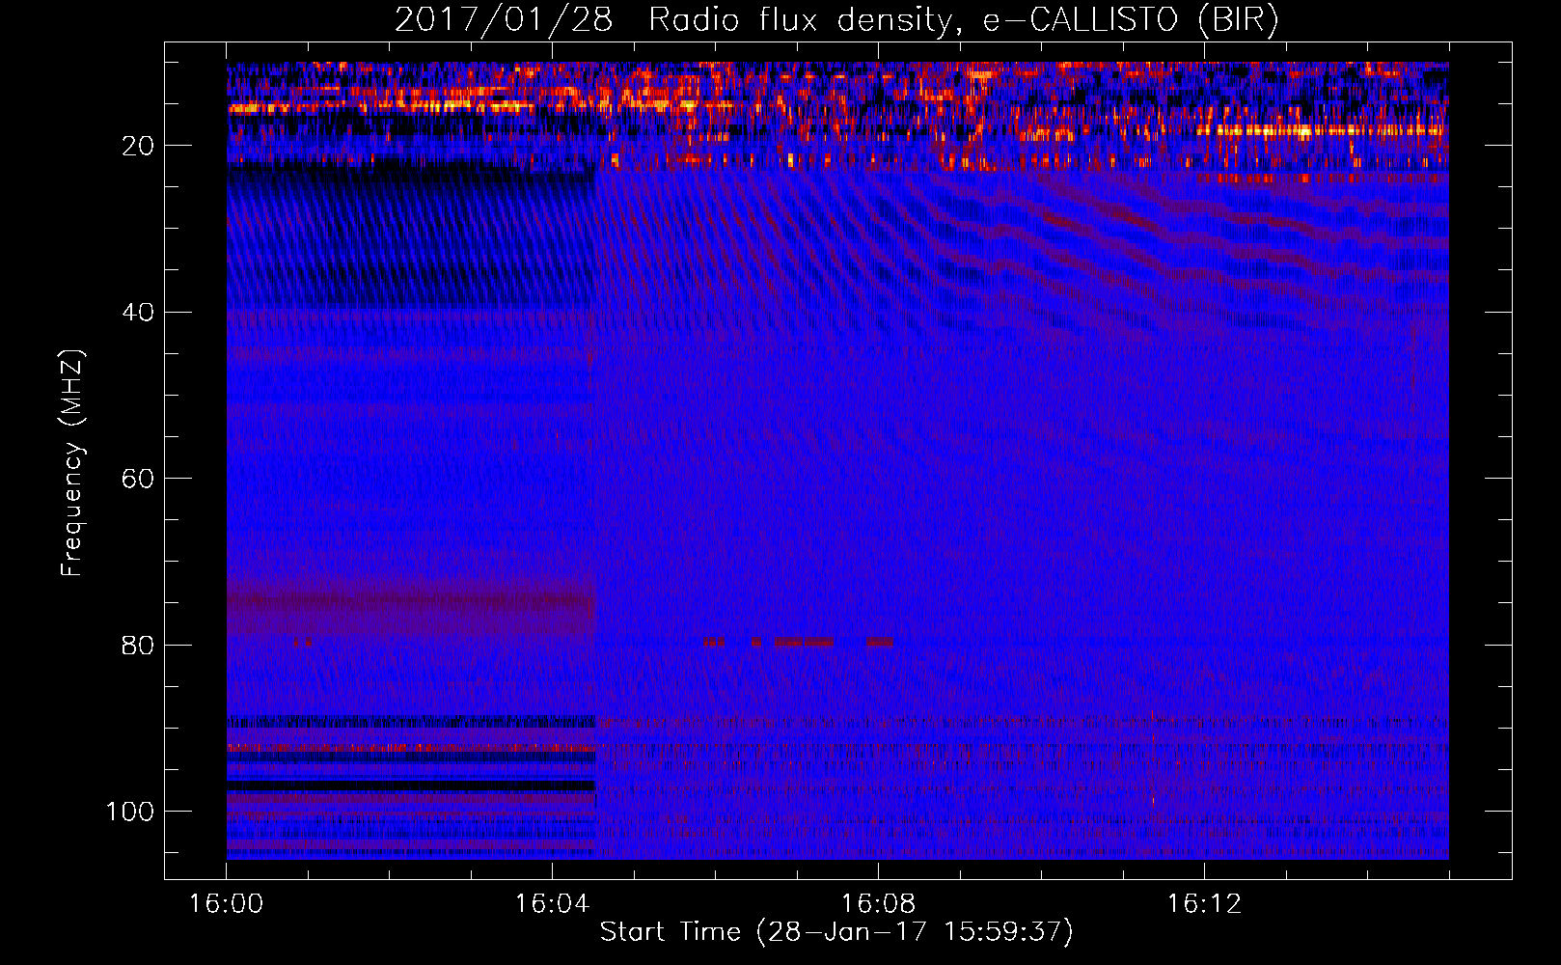Click the '16:08' time tick label
Image resolution: width=1561 pixels, height=965 pixels.
878,904
